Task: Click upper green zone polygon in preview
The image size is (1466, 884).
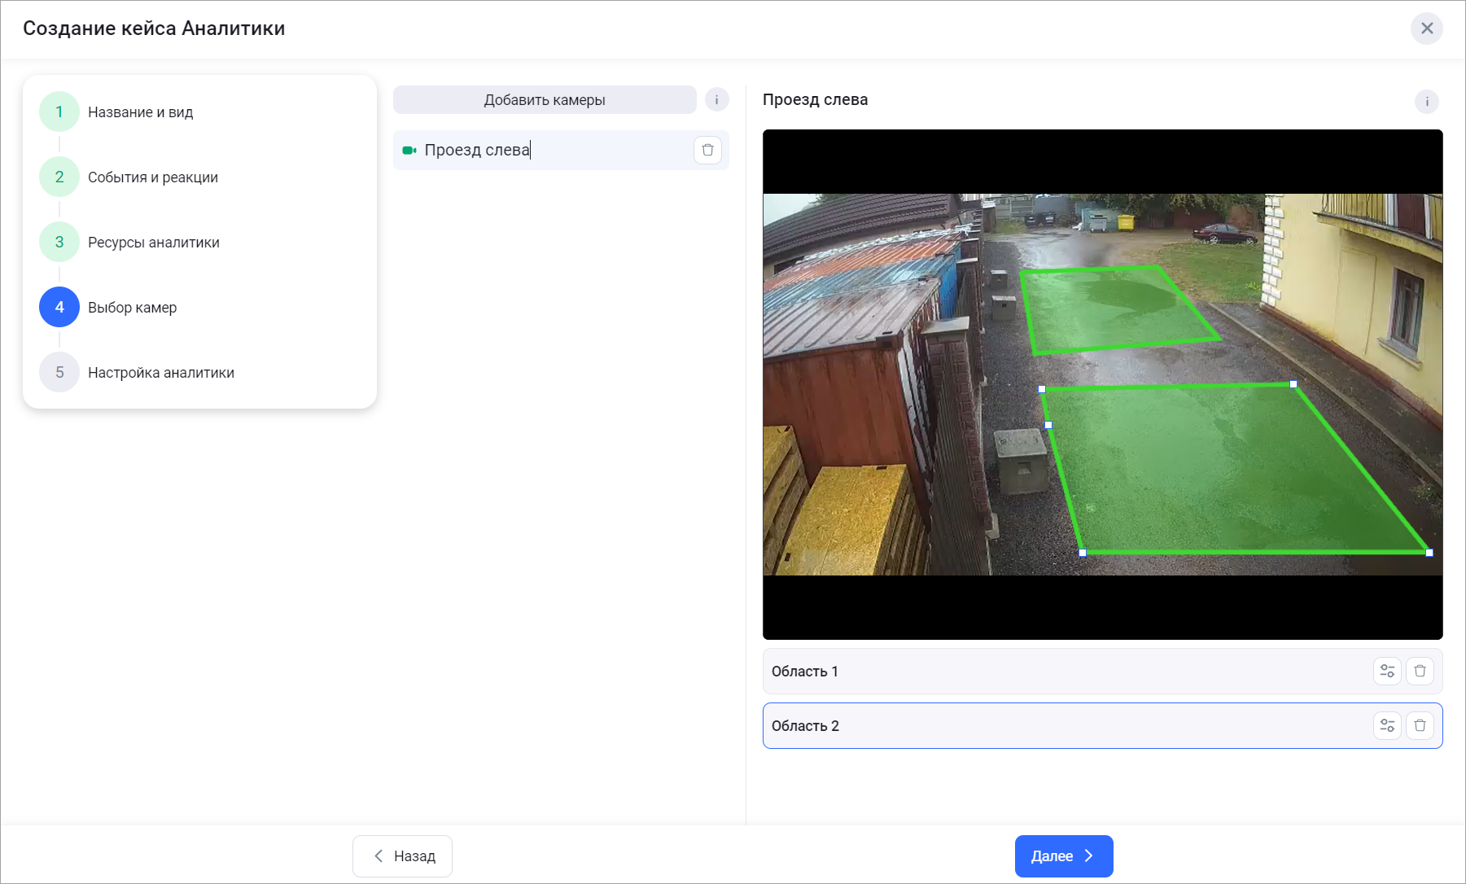Action: click(1111, 309)
